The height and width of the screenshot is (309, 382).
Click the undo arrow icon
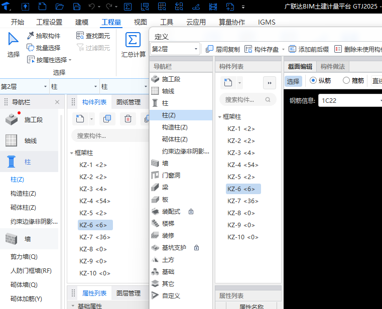click(91, 7)
